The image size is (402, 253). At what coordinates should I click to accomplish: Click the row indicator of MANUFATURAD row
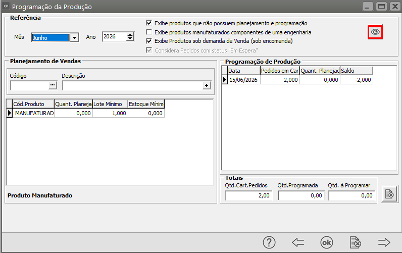coord(10,113)
